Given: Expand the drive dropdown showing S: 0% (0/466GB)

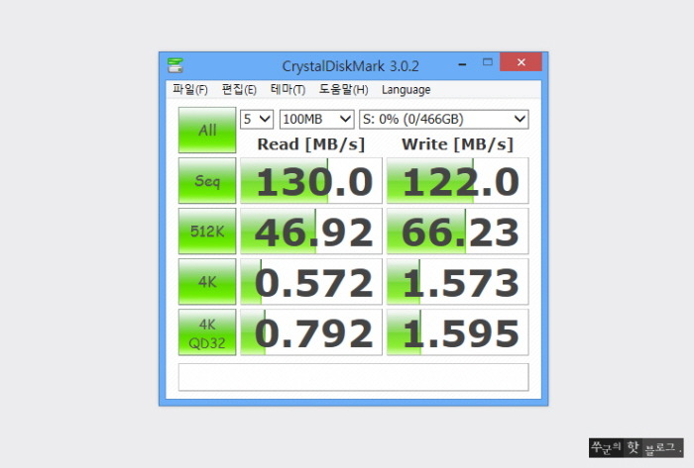Looking at the screenshot, I should click(x=444, y=119).
